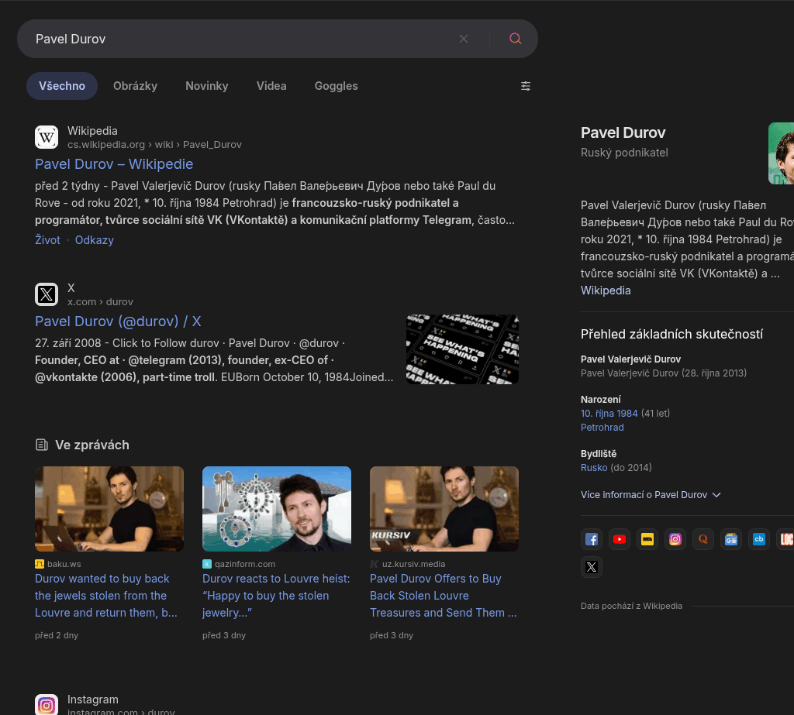Open the search filter settings icon
This screenshot has height=715, width=794.
coord(526,86)
